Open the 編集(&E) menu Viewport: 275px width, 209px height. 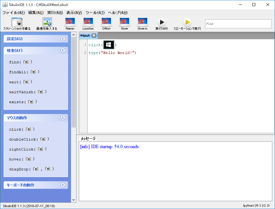36,13
